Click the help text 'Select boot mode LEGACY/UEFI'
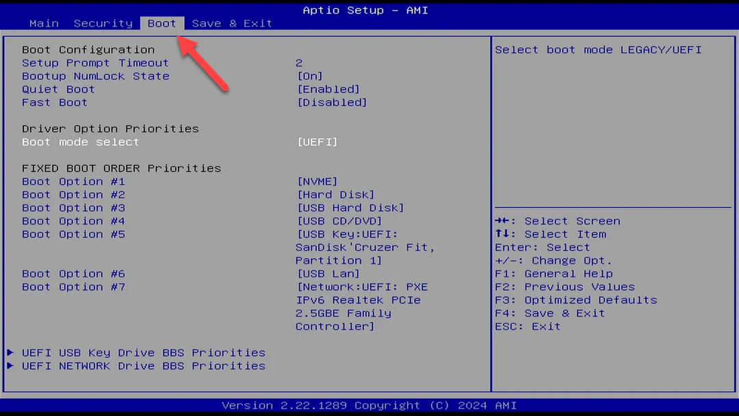739x416 pixels. click(x=598, y=49)
